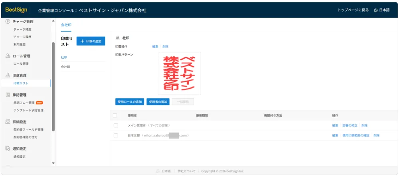This screenshot has width=399, height=176.
Task: Click the sidebar vertical scrollbar thumb
Action: click(x=53, y=87)
